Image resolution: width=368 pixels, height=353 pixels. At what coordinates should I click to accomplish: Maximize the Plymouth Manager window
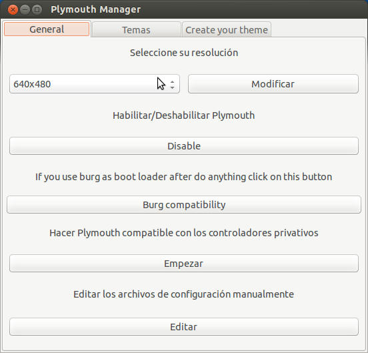[x=37, y=9]
